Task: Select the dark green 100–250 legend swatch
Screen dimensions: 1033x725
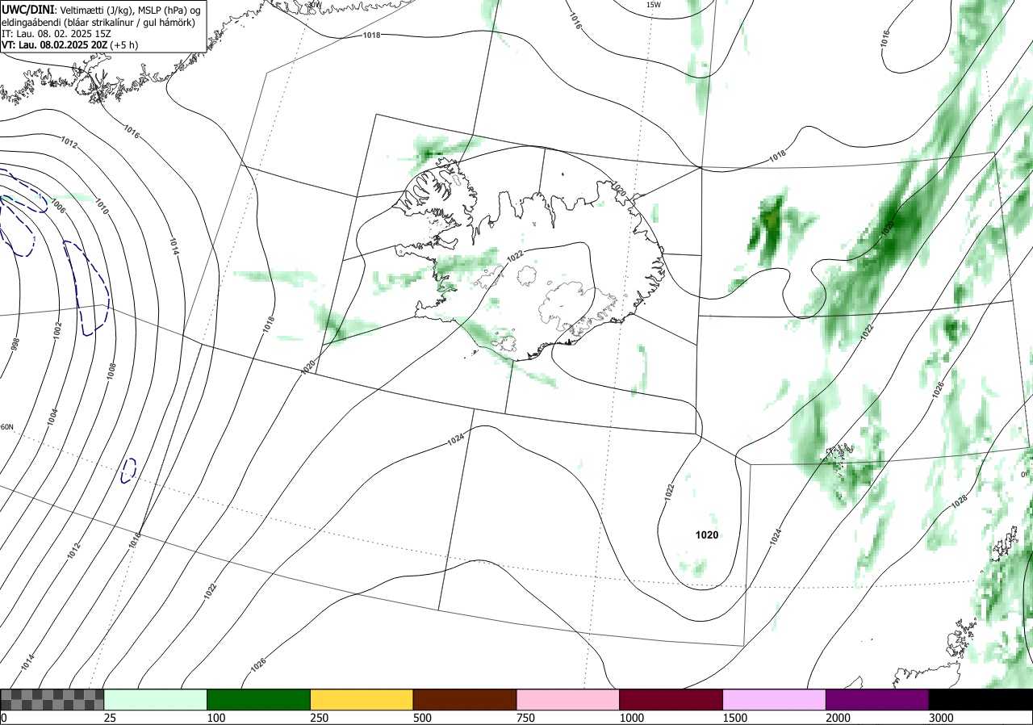Action: click(x=258, y=699)
